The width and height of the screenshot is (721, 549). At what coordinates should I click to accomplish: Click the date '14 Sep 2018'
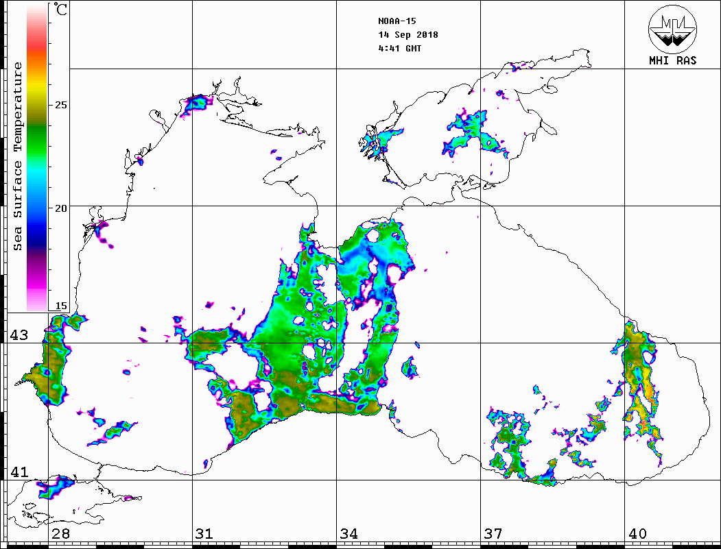coord(408,35)
